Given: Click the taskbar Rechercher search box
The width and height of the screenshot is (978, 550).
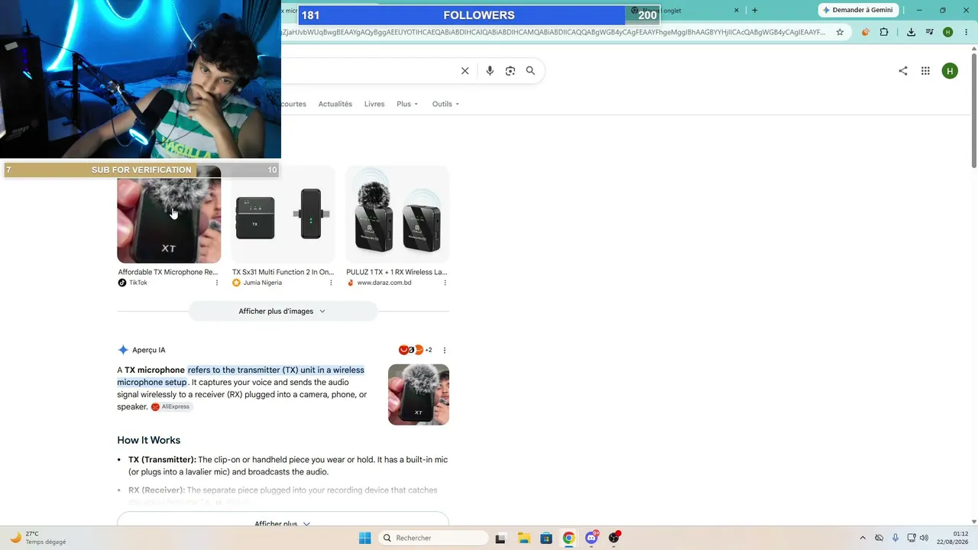Looking at the screenshot, I should pyautogui.click(x=434, y=538).
